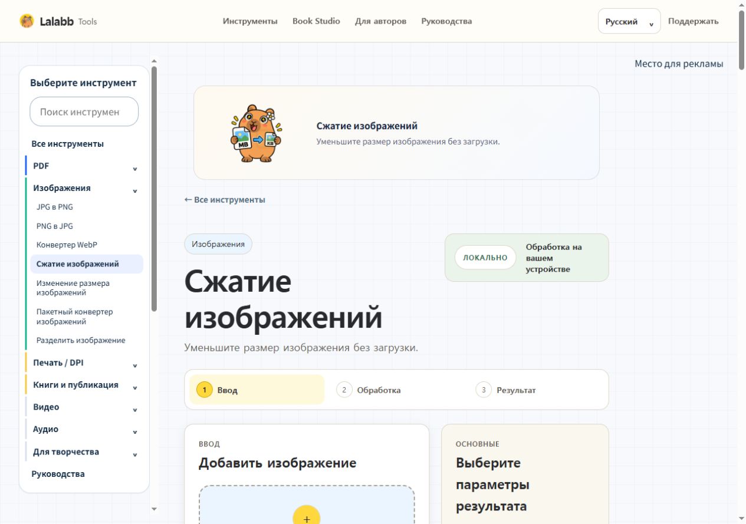Select Все инструменты in sidebar
Viewport: 746px width, 524px height.
tap(68, 144)
